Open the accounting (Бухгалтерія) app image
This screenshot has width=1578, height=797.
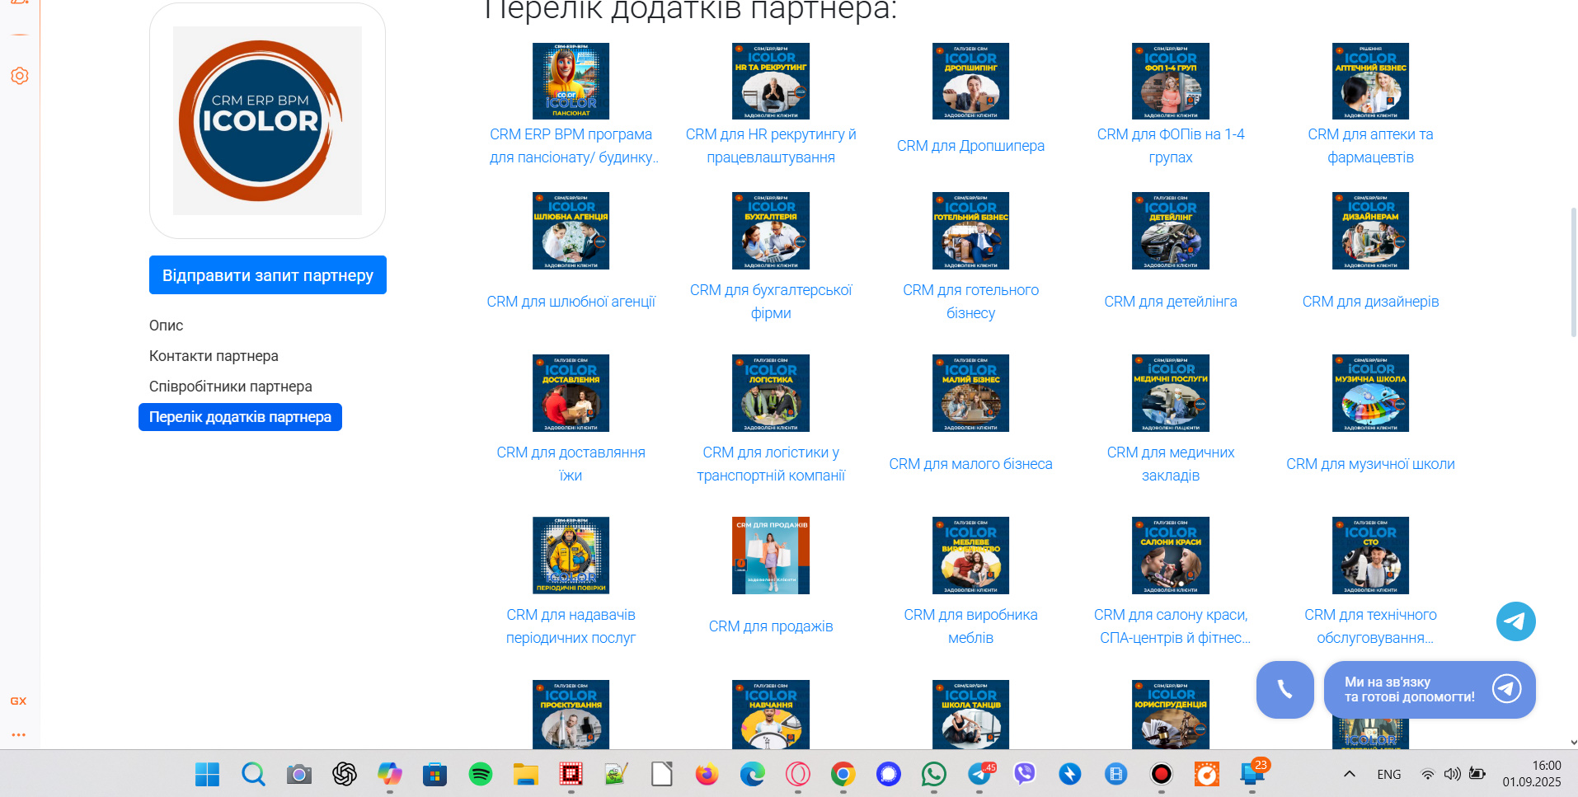pos(771,231)
